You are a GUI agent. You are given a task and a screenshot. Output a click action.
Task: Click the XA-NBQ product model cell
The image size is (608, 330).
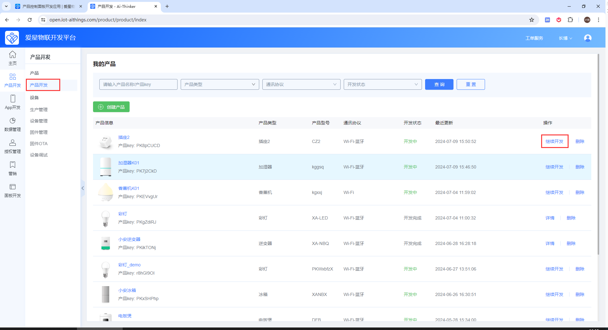tap(320, 243)
